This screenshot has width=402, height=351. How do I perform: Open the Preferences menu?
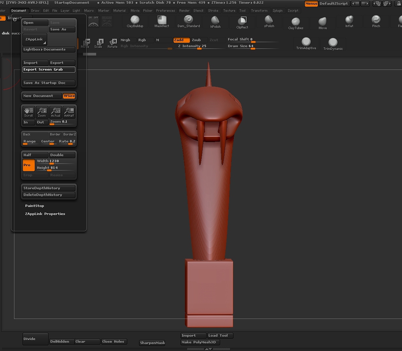[x=165, y=11]
